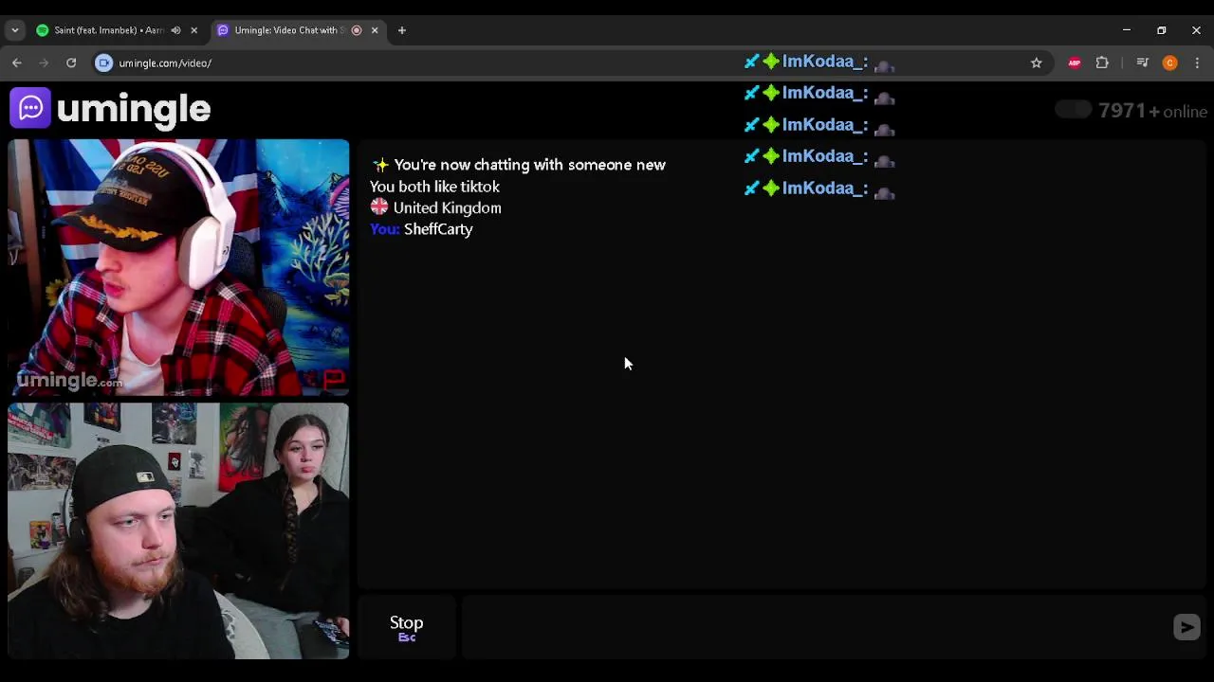Click the 'SheffCarty' chat message
The image size is (1214, 682).
(438, 229)
